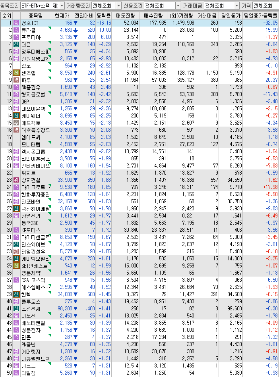
Task: Click the 신 badge next to 에이텍모빌리
Action: coord(16,259)
